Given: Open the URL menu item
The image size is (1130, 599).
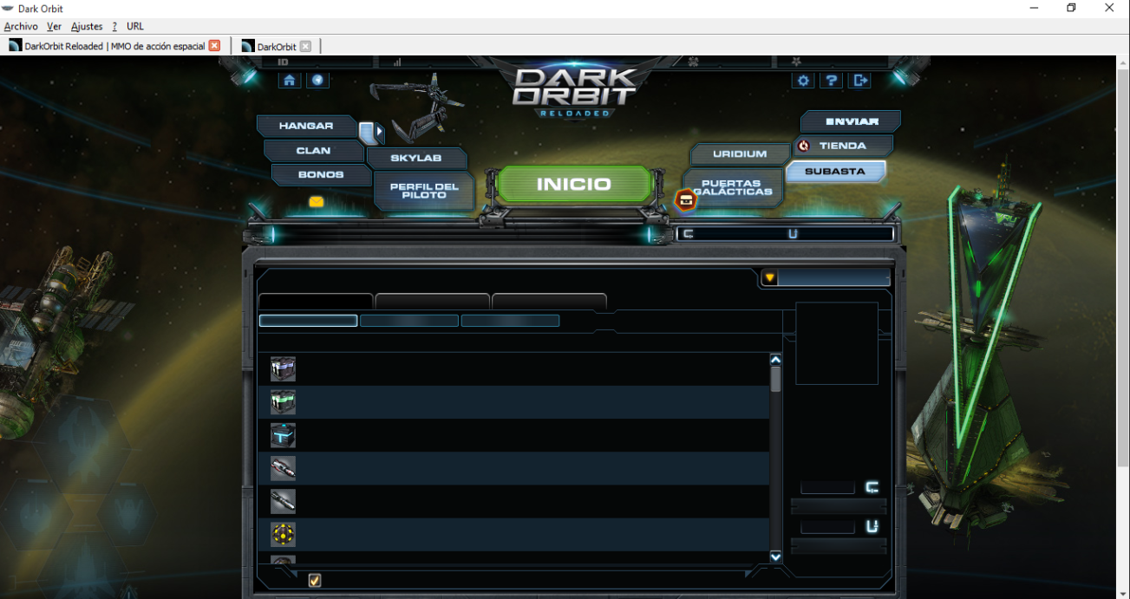Looking at the screenshot, I should [x=135, y=26].
